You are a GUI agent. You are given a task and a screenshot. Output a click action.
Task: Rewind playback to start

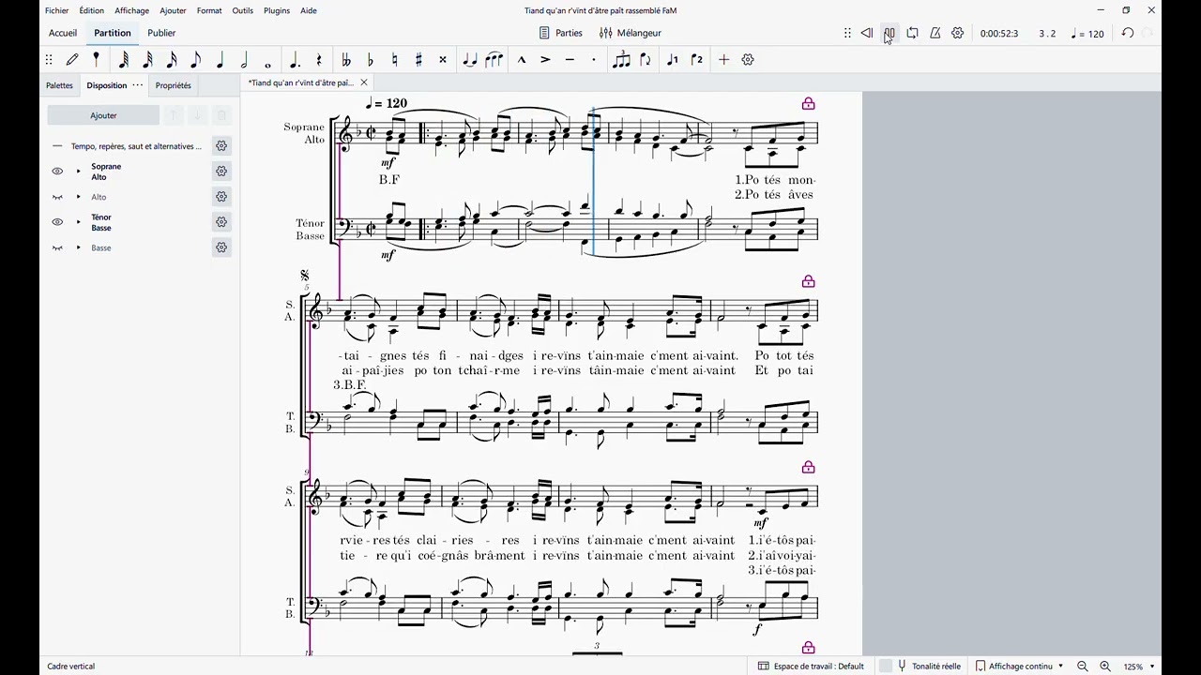pos(866,33)
